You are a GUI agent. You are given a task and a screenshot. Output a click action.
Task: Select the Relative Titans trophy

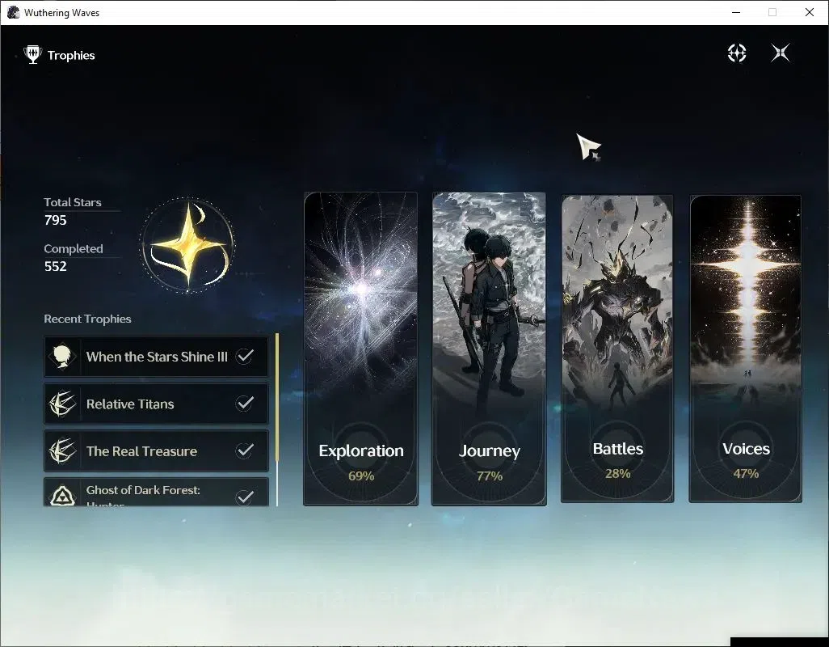click(x=156, y=404)
